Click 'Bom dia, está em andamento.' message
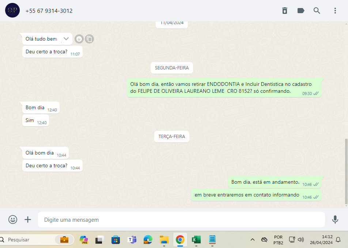Image resolution: width=348 pixels, height=248 pixels. (x=275, y=182)
